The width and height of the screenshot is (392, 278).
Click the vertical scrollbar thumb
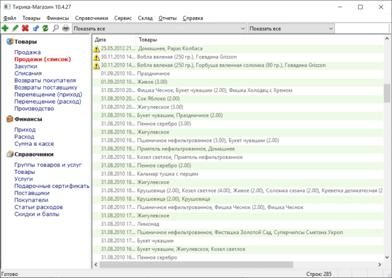[387, 93]
